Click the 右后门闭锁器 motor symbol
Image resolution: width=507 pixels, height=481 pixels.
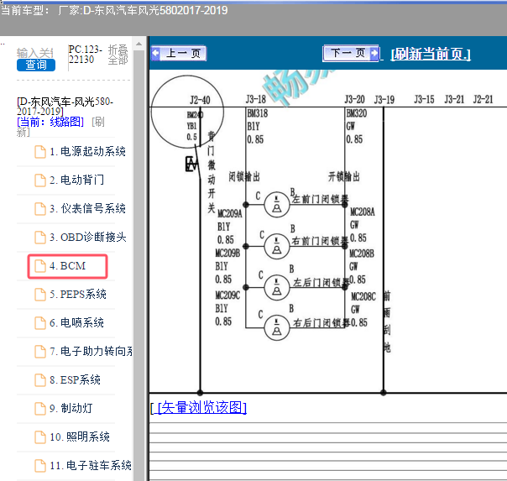coord(277,327)
